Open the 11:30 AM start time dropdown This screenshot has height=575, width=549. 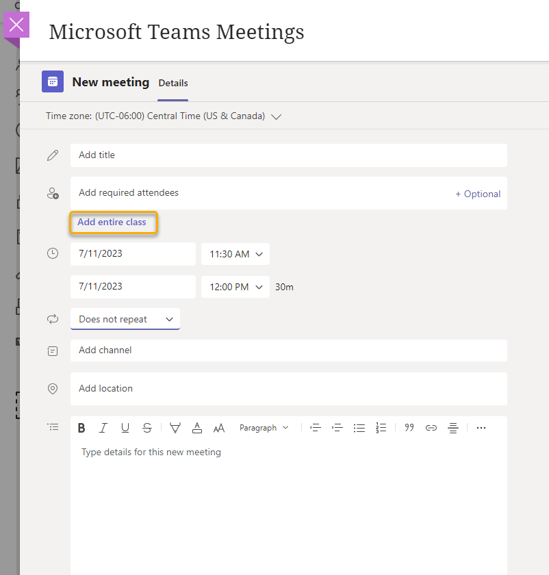pyautogui.click(x=235, y=254)
